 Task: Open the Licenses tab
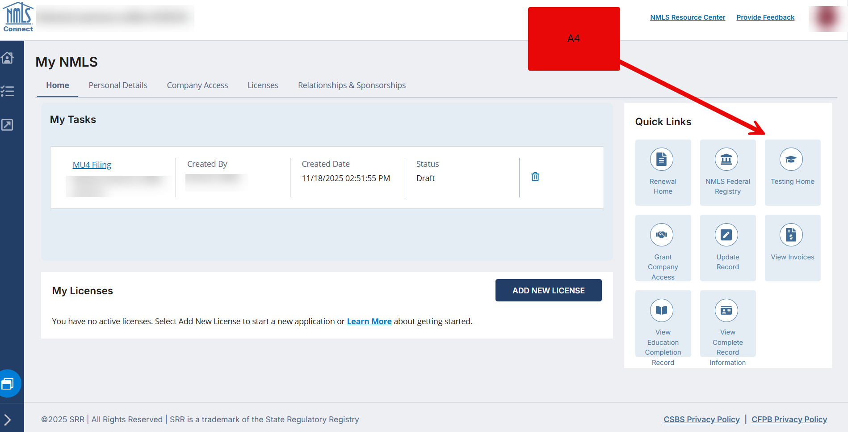click(x=263, y=85)
